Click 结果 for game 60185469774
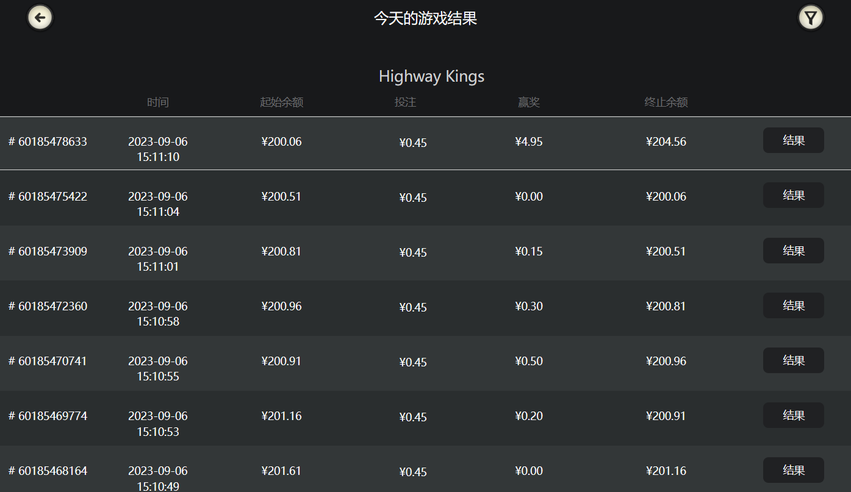This screenshot has height=492, width=851. click(794, 415)
